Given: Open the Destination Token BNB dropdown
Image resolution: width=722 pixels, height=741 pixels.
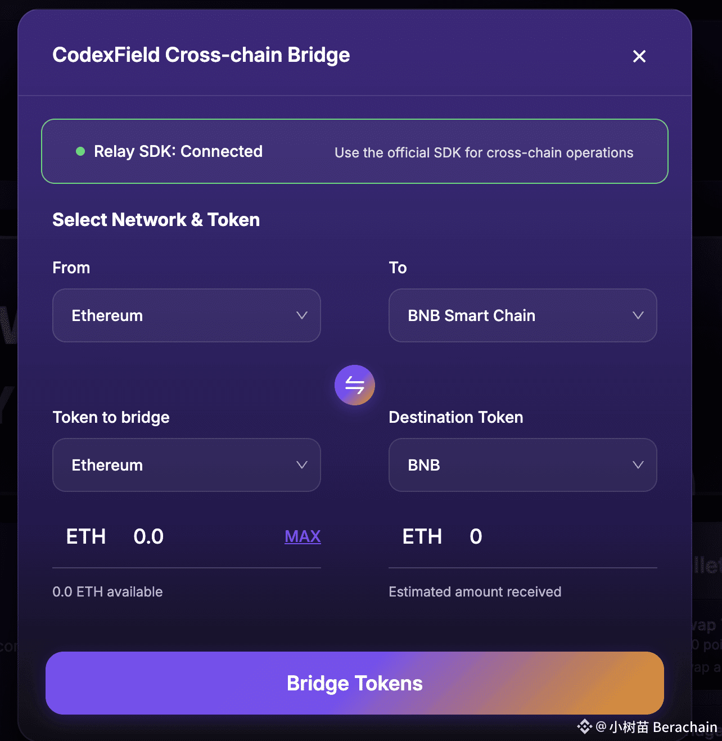Looking at the screenshot, I should click(522, 465).
